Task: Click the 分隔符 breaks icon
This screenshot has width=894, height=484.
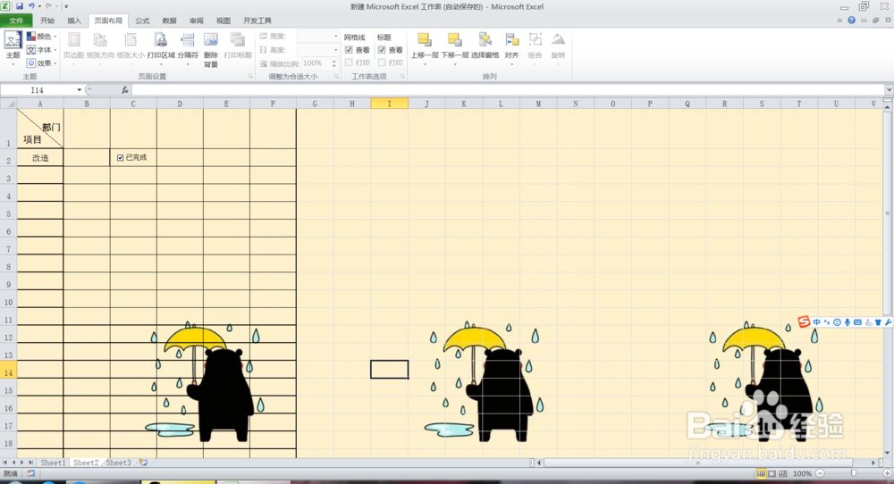Action: [188, 40]
